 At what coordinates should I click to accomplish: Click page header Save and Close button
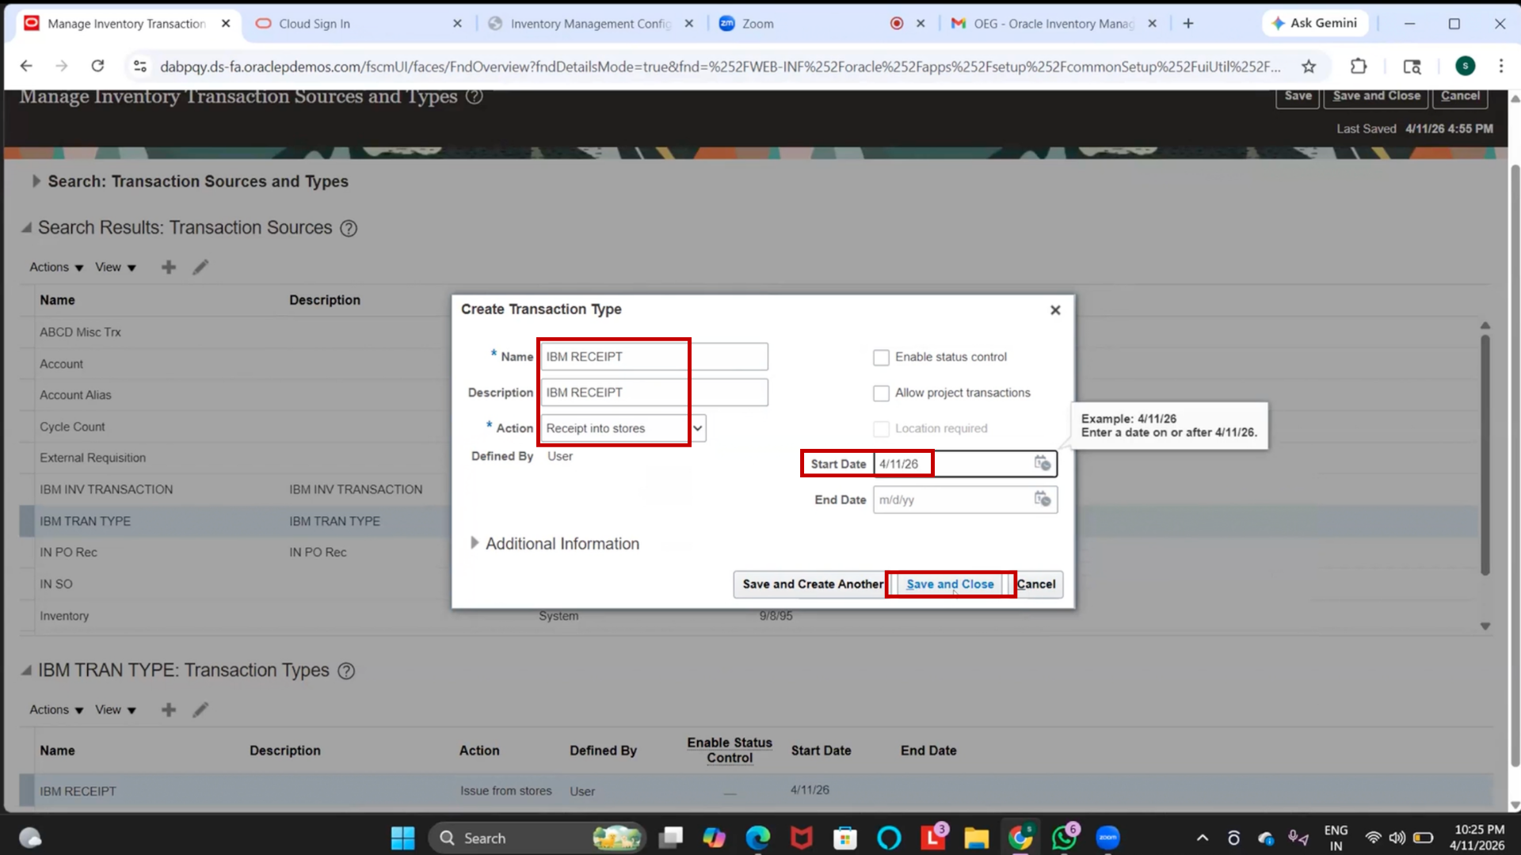tap(1376, 97)
